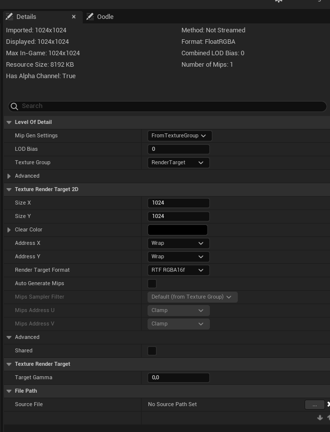Click the 'Has Alpha Channel: True' text

point(41,76)
